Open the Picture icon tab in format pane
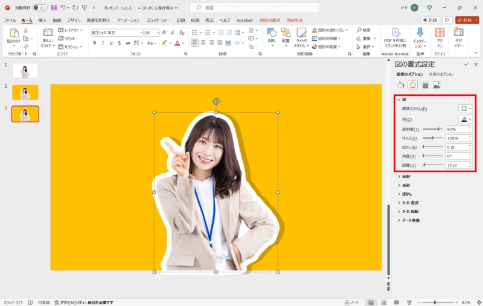Viewport: 483px width, 306px height. (437, 85)
